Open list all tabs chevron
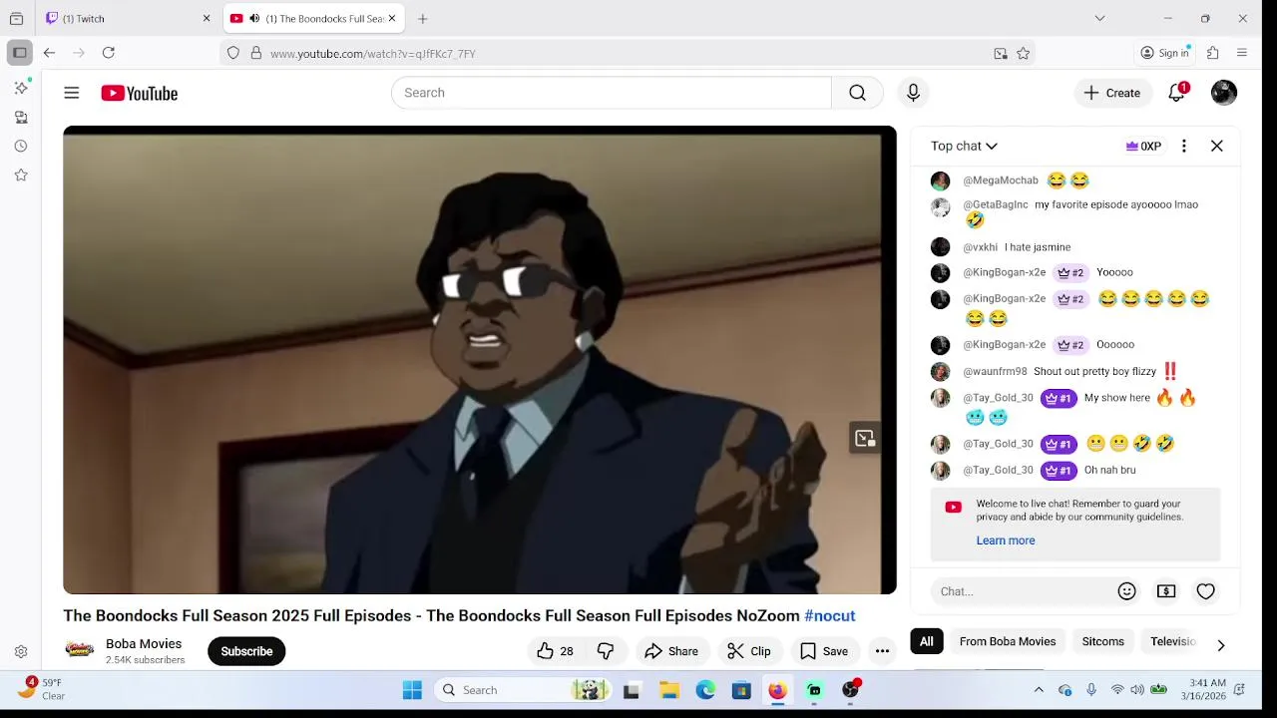This screenshot has width=1277, height=718. point(1099,18)
